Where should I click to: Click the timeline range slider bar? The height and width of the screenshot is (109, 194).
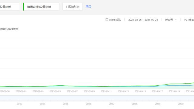coord(97,98)
